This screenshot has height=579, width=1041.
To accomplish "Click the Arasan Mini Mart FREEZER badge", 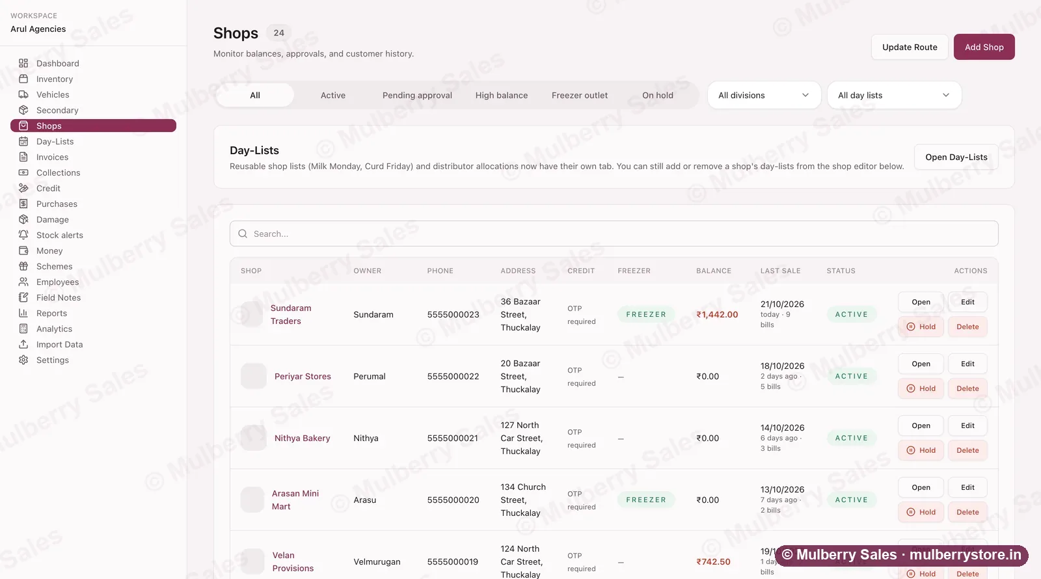I will point(646,500).
